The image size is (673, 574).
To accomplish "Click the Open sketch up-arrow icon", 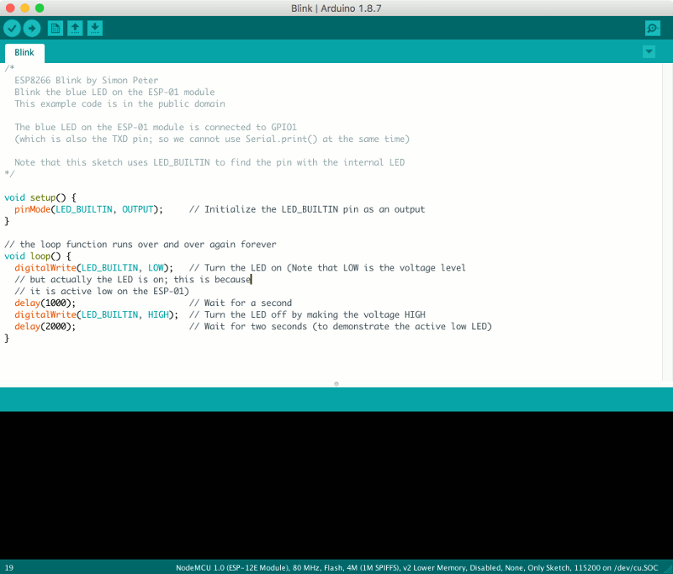I will point(74,28).
